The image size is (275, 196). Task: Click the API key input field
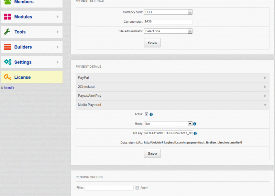[168, 133]
